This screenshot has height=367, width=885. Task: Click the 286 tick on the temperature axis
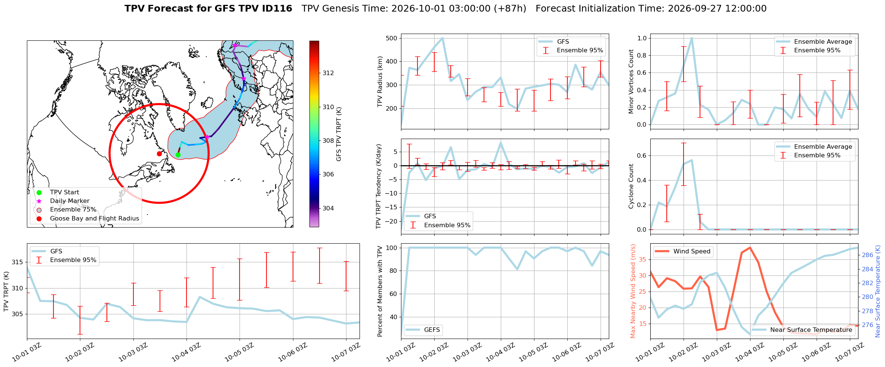867,255
